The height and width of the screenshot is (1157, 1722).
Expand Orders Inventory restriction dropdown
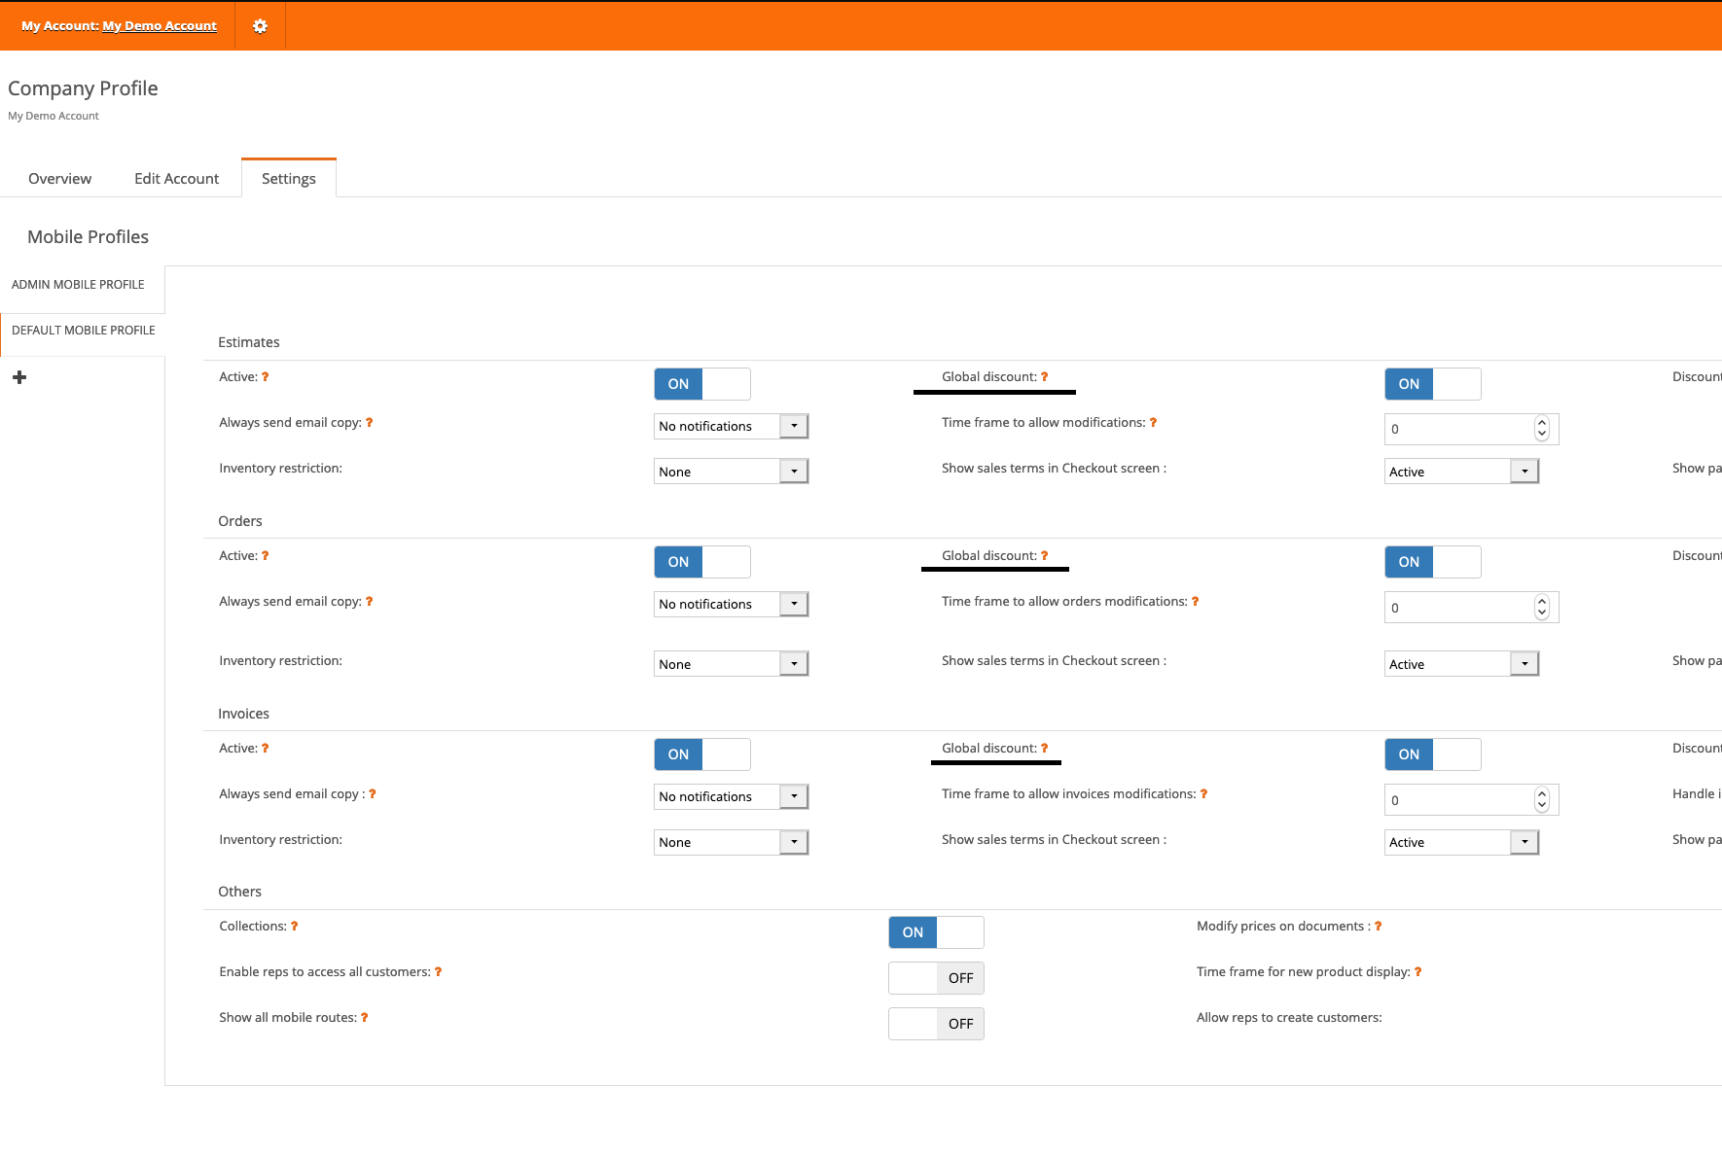tap(731, 664)
